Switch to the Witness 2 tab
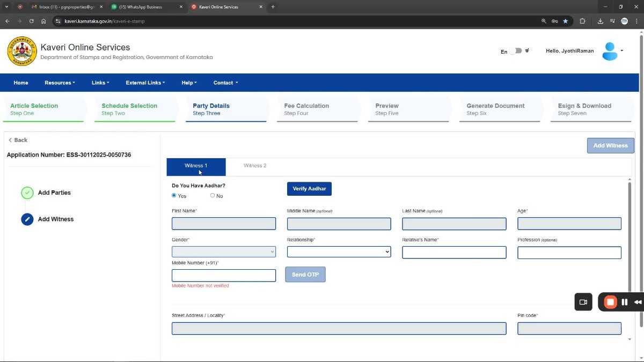Screen dimensions: 644x362 point(255,166)
